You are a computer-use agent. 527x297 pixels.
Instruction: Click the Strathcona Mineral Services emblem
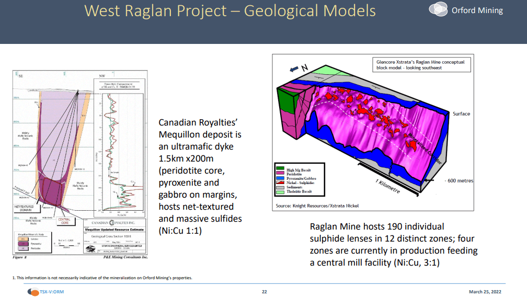tap(90, 248)
